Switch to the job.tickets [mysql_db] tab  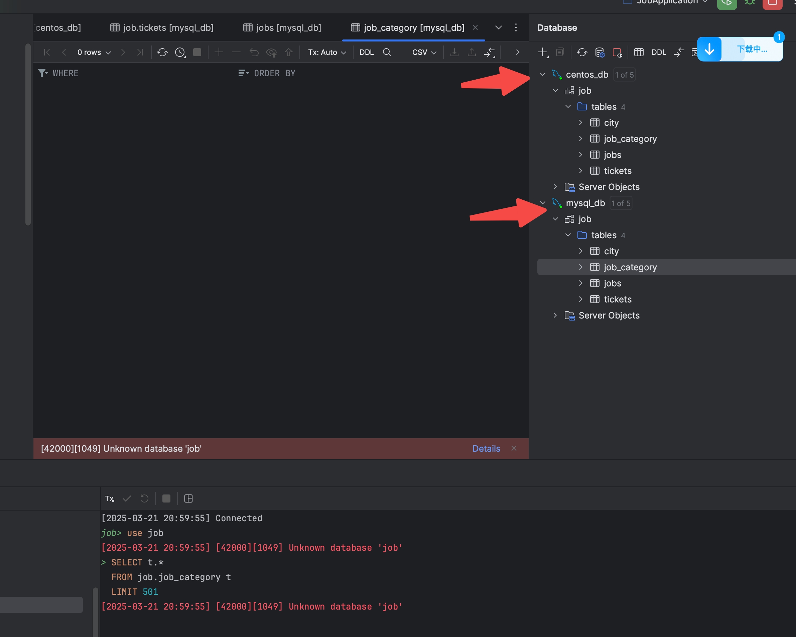[x=162, y=27]
